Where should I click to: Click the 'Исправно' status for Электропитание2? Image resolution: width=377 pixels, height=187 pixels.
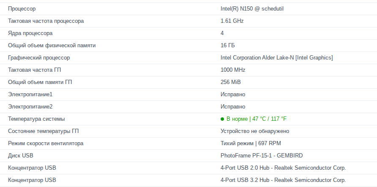click(x=233, y=106)
